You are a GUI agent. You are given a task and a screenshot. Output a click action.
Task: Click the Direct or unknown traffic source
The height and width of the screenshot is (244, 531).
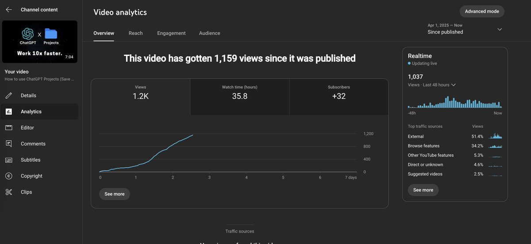455,165
